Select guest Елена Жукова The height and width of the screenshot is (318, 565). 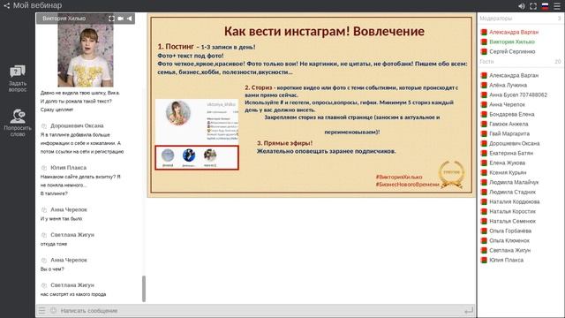point(507,163)
